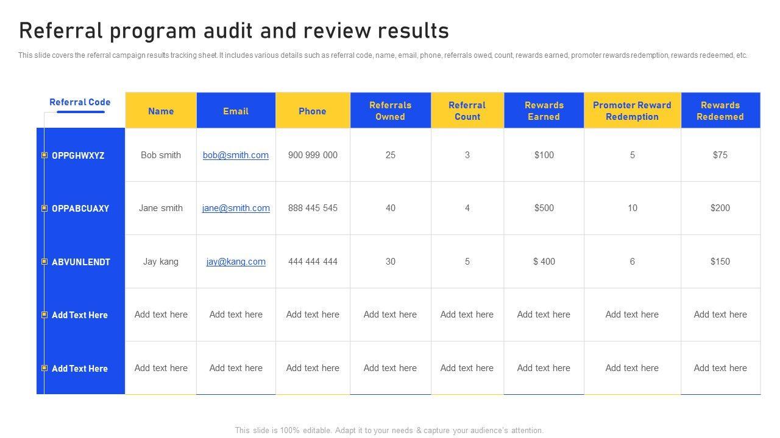The height and width of the screenshot is (438, 780).
Task: Click the '$75' rewards redeemed cell
Action: [720, 155]
